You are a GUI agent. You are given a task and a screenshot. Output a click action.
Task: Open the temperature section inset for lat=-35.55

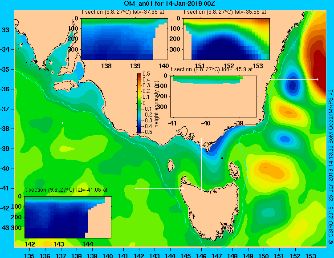click(x=226, y=39)
